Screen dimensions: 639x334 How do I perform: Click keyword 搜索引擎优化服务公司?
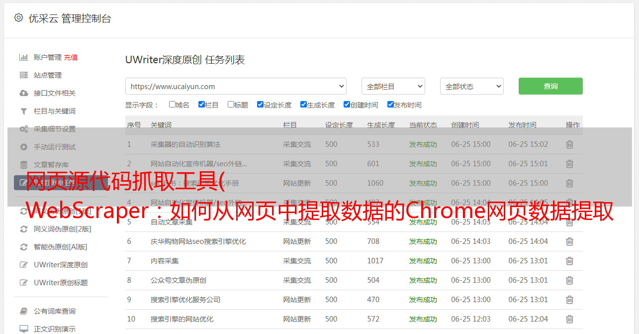(185, 300)
